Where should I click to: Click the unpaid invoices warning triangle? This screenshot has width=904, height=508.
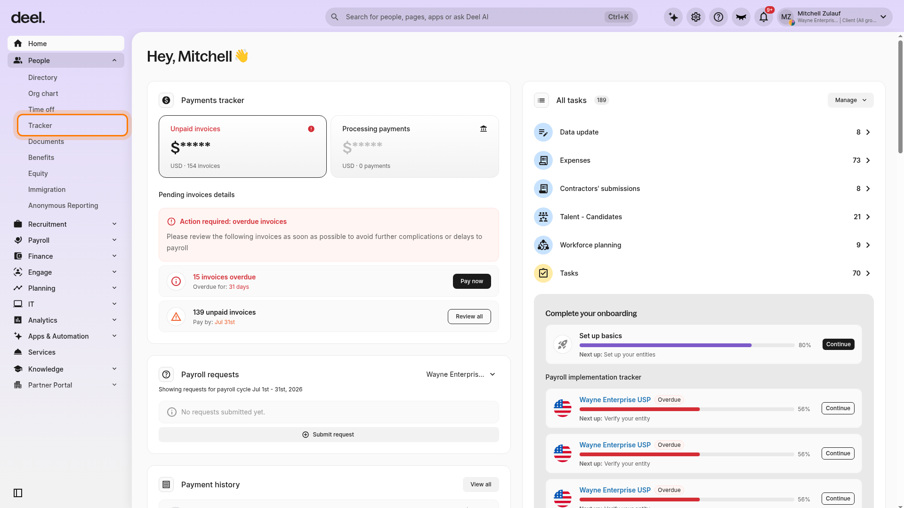pyautogui.click(x=176, y=317)
